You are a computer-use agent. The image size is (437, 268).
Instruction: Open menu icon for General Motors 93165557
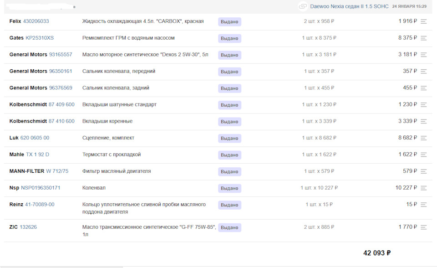click(x=424, y=55)
